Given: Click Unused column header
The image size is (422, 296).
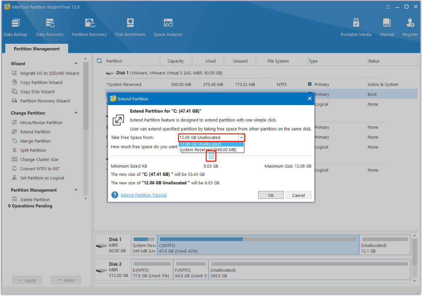Looking at the screenshot, I should coord(240,61).
